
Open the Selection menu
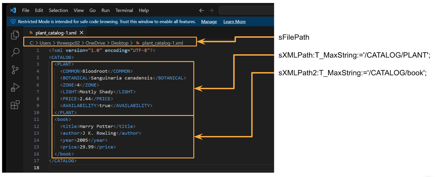(58, 10)
